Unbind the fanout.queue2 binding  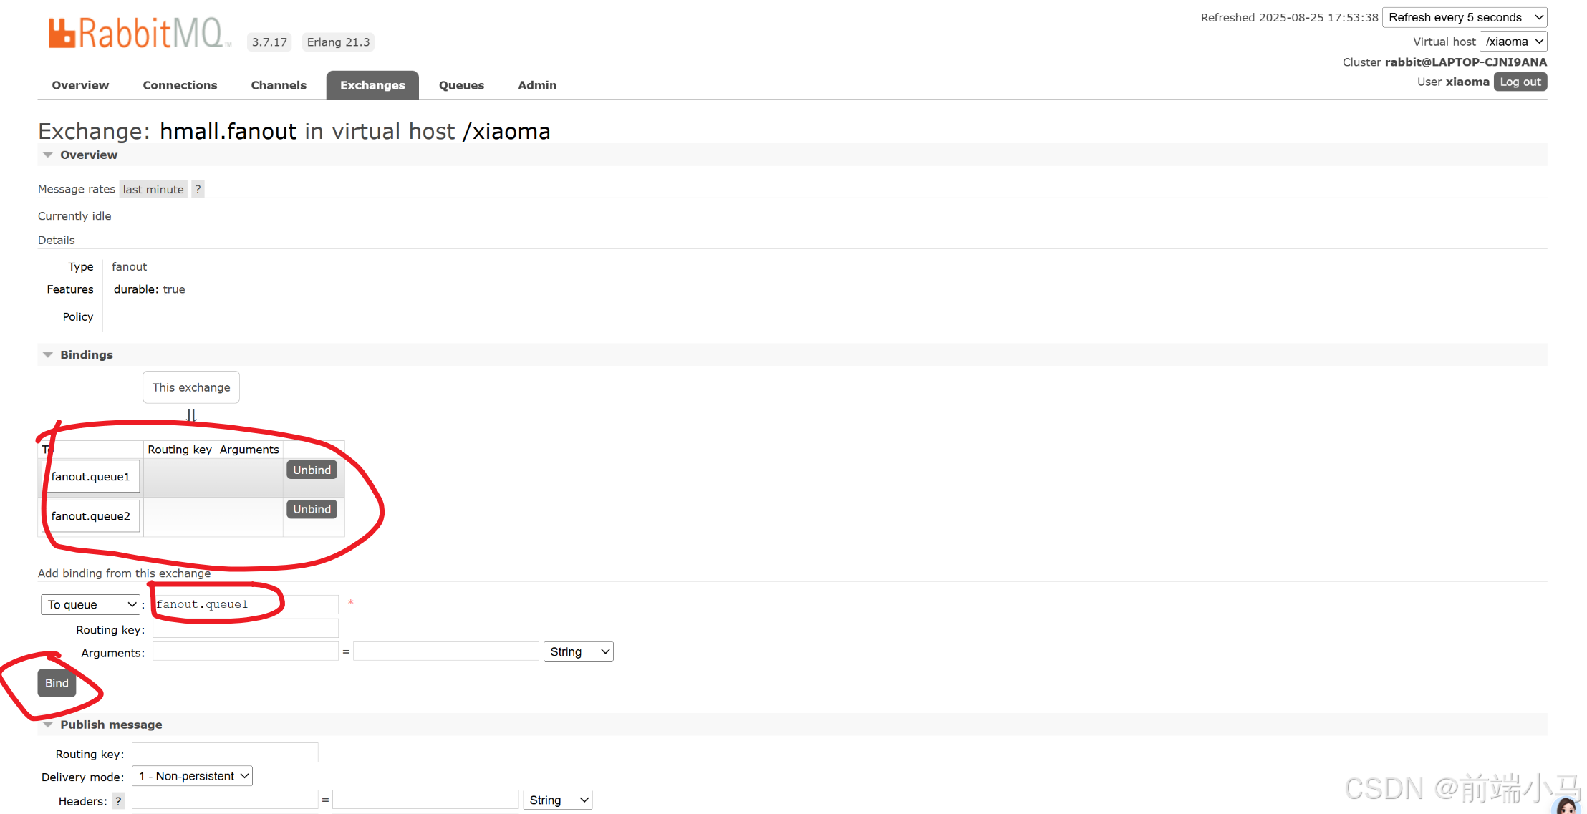pos(312,509)
